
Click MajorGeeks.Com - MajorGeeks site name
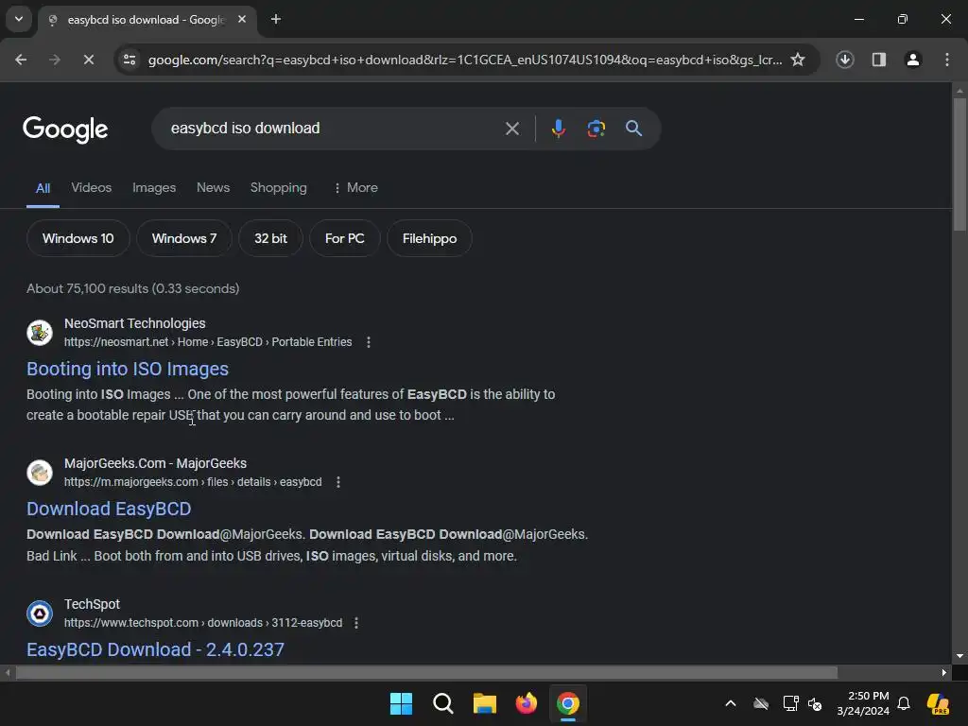pos(155,463)
